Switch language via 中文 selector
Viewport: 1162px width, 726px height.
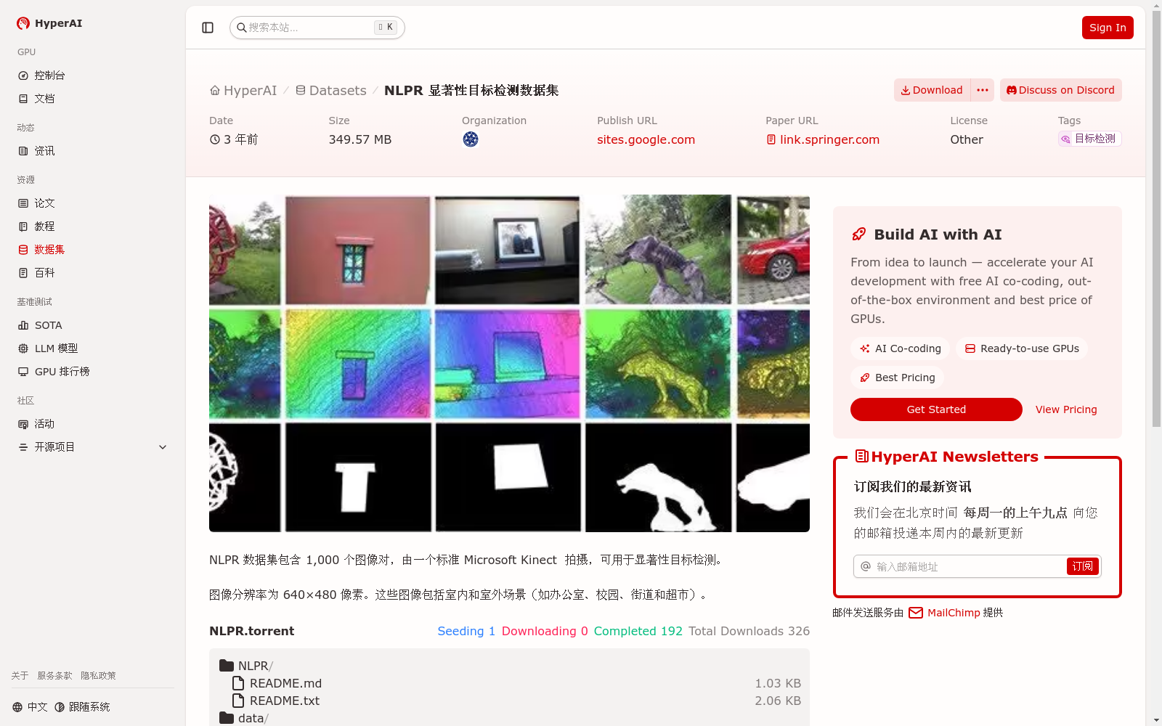point(30,707)
